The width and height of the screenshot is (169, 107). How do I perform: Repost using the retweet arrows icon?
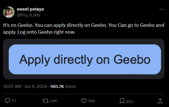tap(46, 101)
